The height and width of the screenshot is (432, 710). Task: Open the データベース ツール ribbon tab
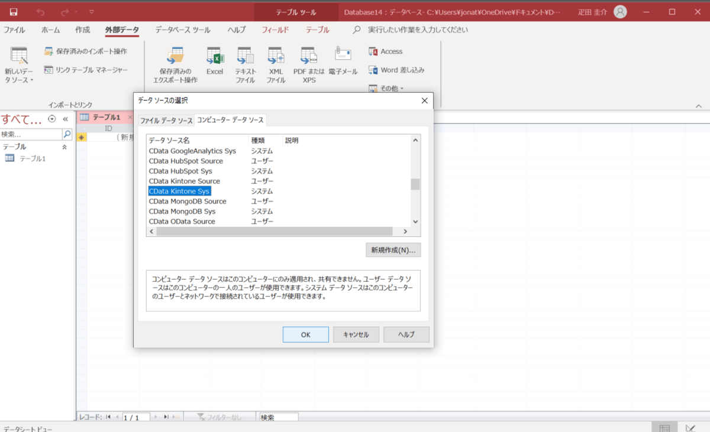pos(182,30)
